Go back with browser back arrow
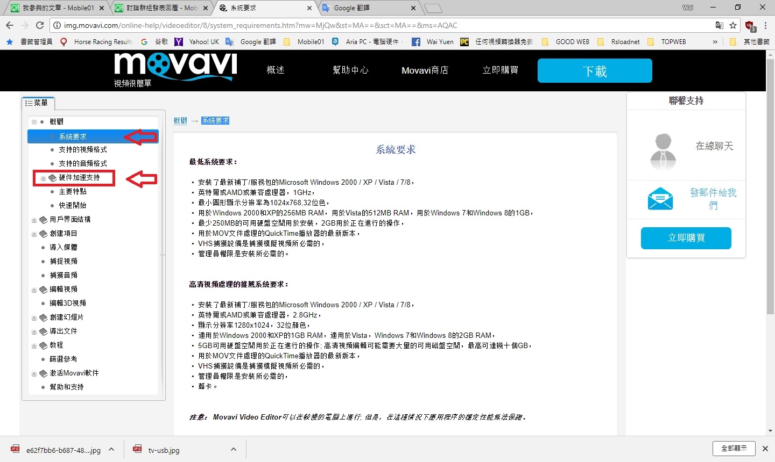Viewport: 775px width, 462px height. point(10,25)
